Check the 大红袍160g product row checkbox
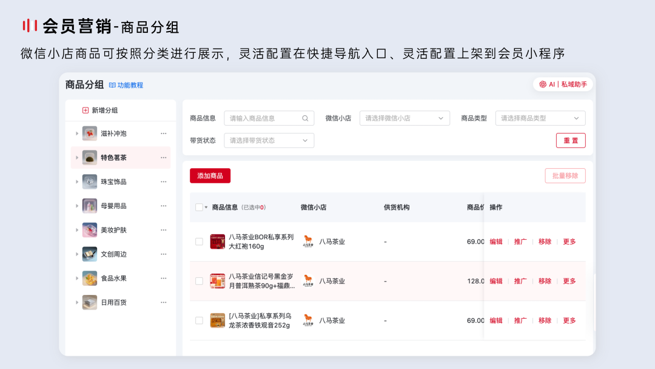This screenshot has height=369, width=655. pos(198,241)
